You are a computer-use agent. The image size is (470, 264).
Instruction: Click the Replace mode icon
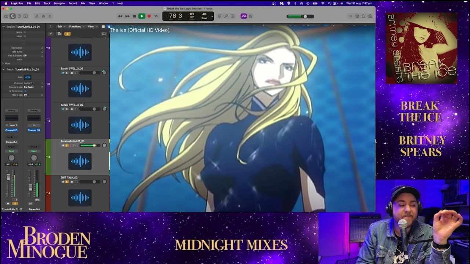(220, 16)
